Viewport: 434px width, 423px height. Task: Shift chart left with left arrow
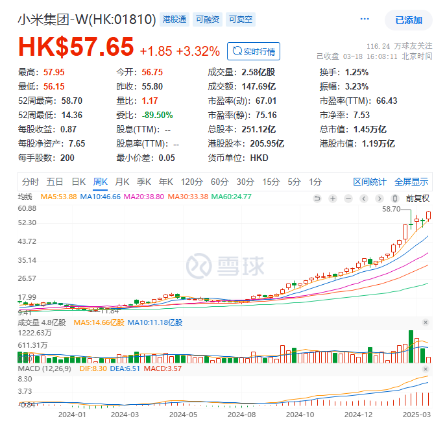pos(364,199)
